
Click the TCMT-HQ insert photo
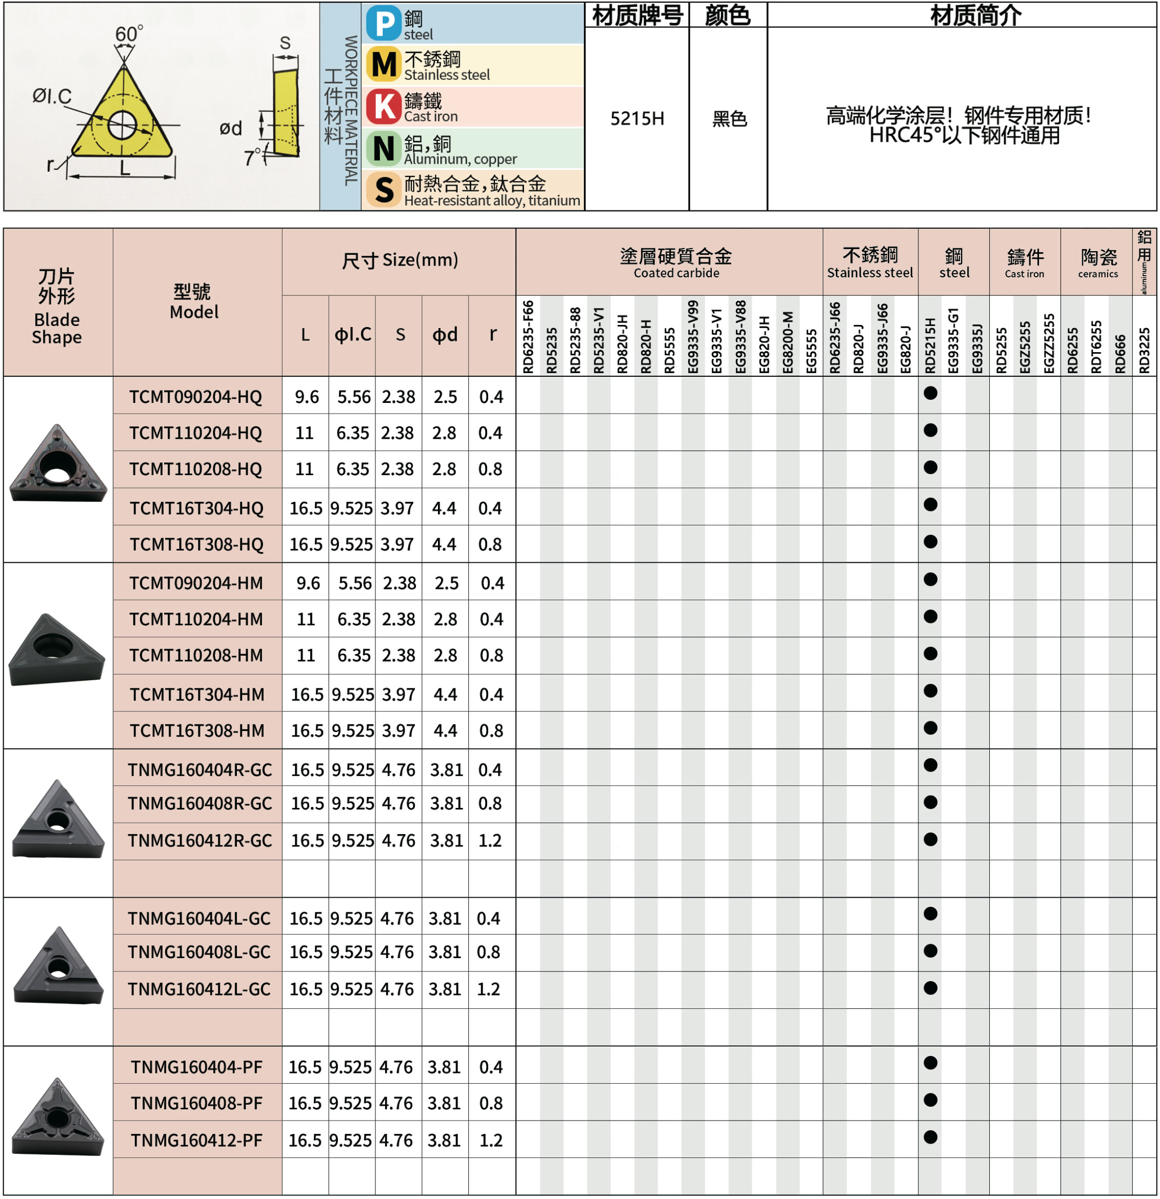(x=57, y=464)
